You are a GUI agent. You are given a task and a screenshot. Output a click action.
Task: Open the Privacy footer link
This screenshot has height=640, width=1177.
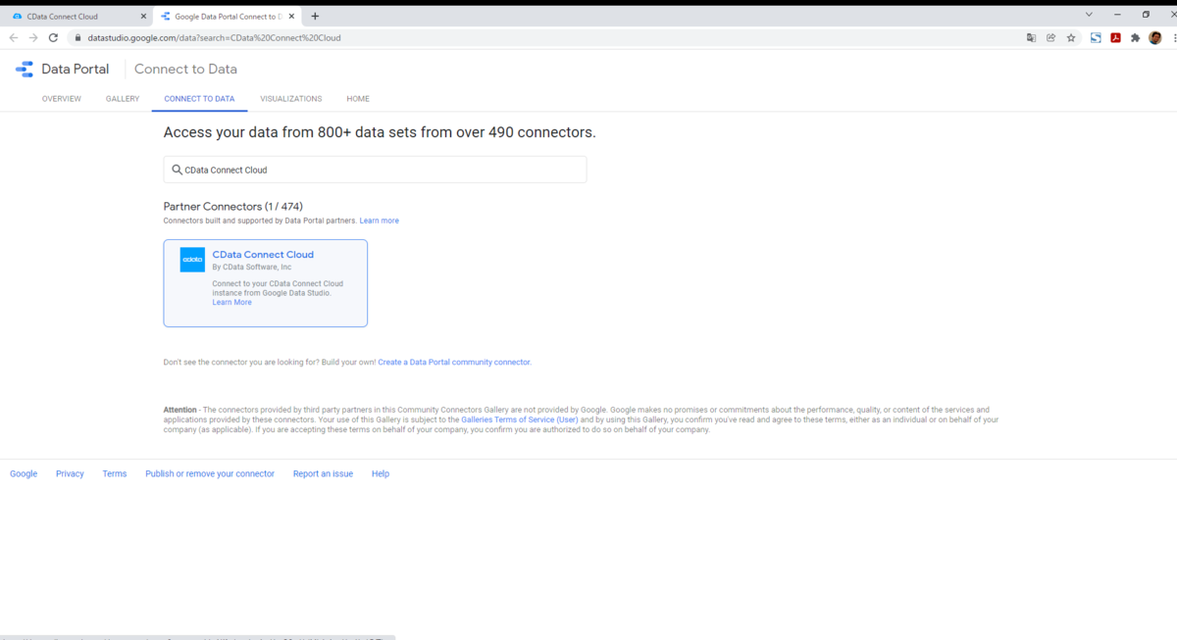(x=70, y=473)
